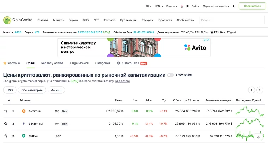This screenshot has width=268, height=145.
Task: Click market cap value 1 423 222 242 517 $
Action: (90, 32)
